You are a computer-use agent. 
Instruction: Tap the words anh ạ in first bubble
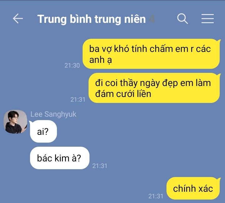coord(100,60)
